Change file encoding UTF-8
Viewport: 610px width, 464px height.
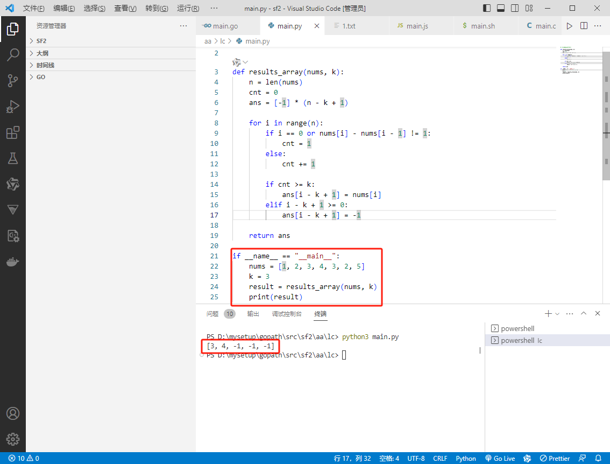[416, 458]
